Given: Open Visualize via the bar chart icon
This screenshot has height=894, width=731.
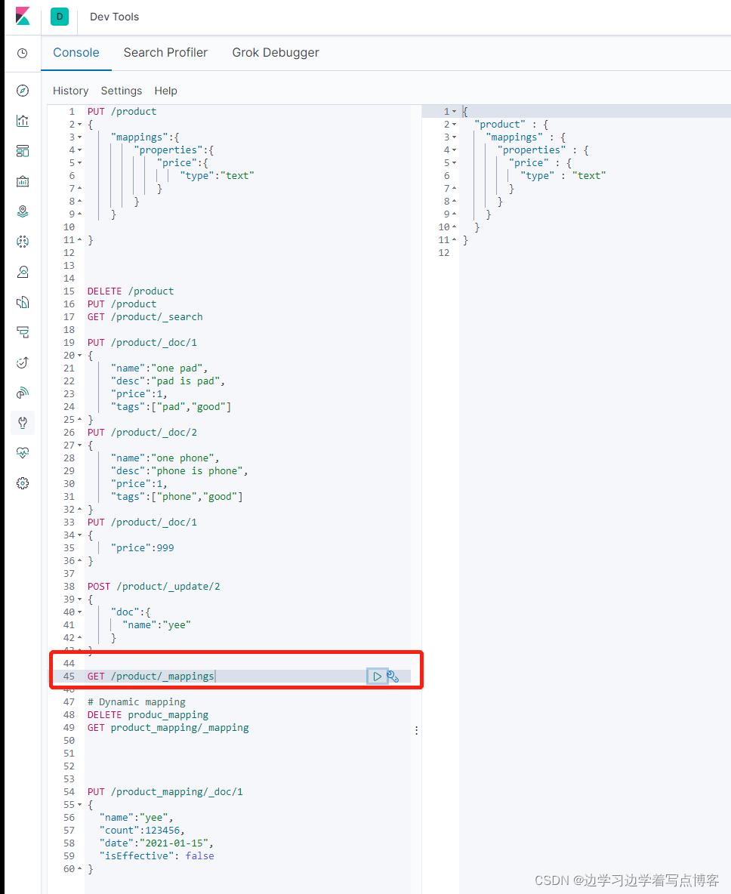Looking at the screenshot, I should (22, 121).
